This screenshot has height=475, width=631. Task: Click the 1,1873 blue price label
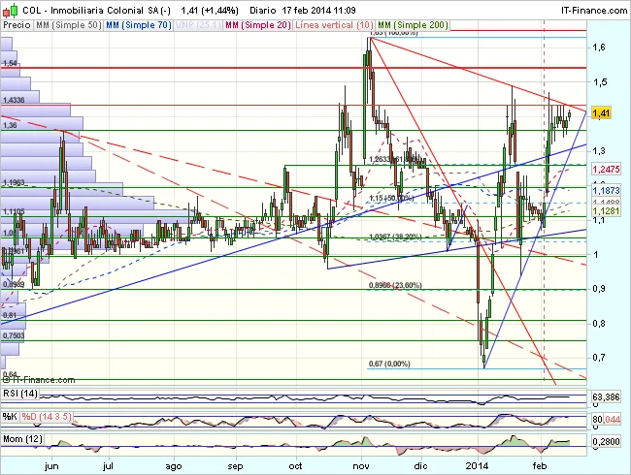pyautogui.click(x=606, y=193)
